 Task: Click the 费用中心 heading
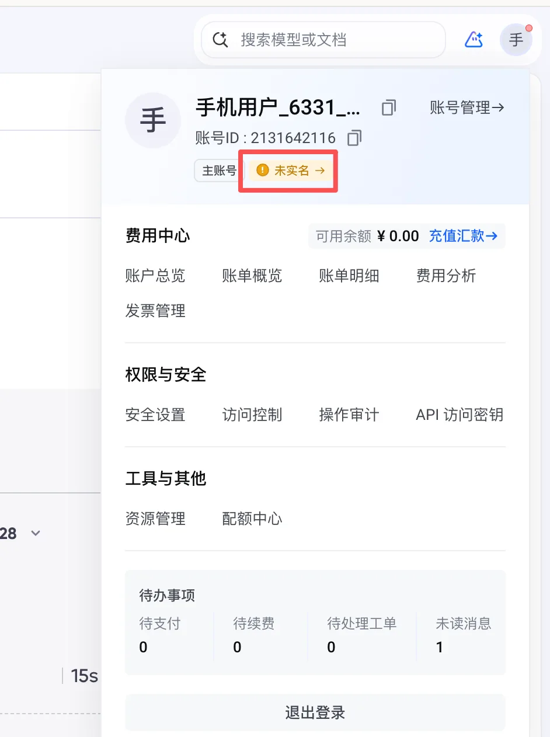158,236
